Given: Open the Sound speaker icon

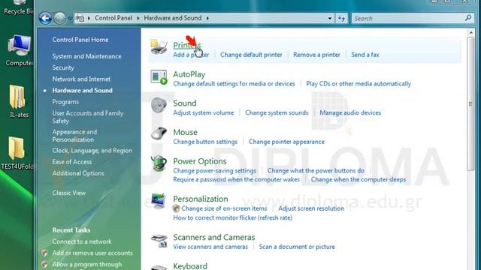Looking at the screenshot, I should click(159, 105).
